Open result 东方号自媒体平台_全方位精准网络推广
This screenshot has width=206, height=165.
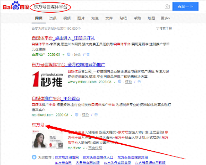[68, 65]
